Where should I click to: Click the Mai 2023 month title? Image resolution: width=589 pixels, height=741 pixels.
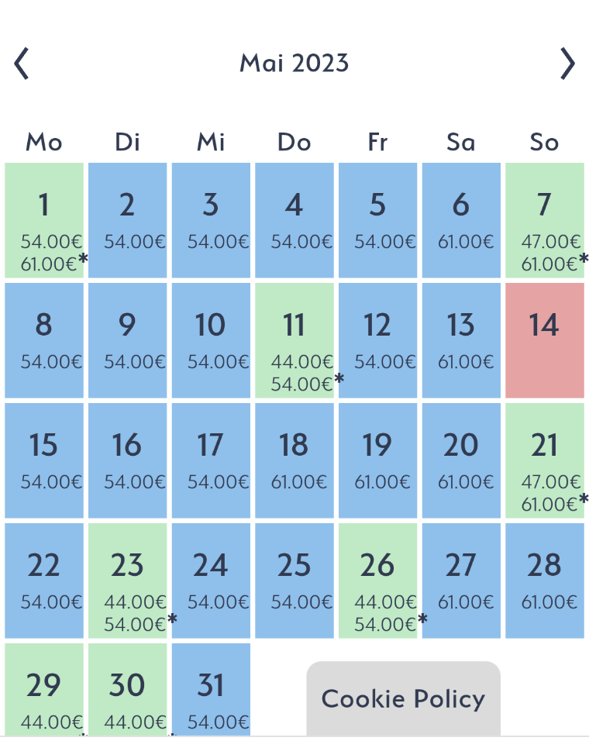294,63
